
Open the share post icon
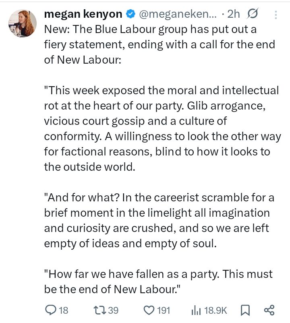point(269,310)
